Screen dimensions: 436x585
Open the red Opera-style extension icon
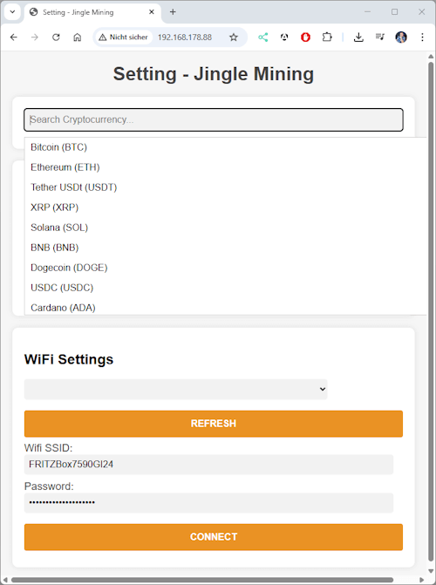click(305, 37)
